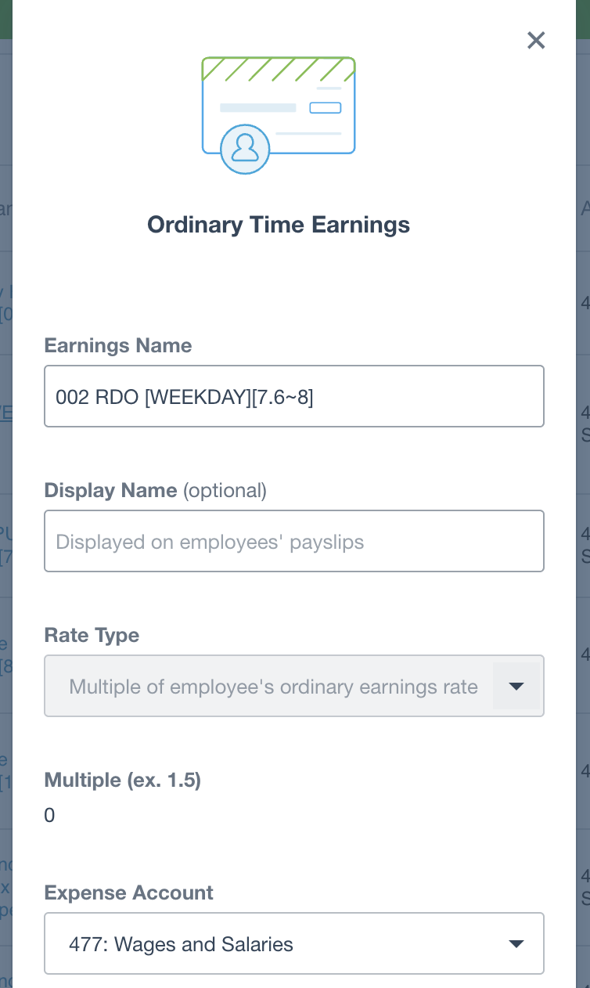
Task: Click the Expense Account dropdown arrow
Action: [516, 944]
